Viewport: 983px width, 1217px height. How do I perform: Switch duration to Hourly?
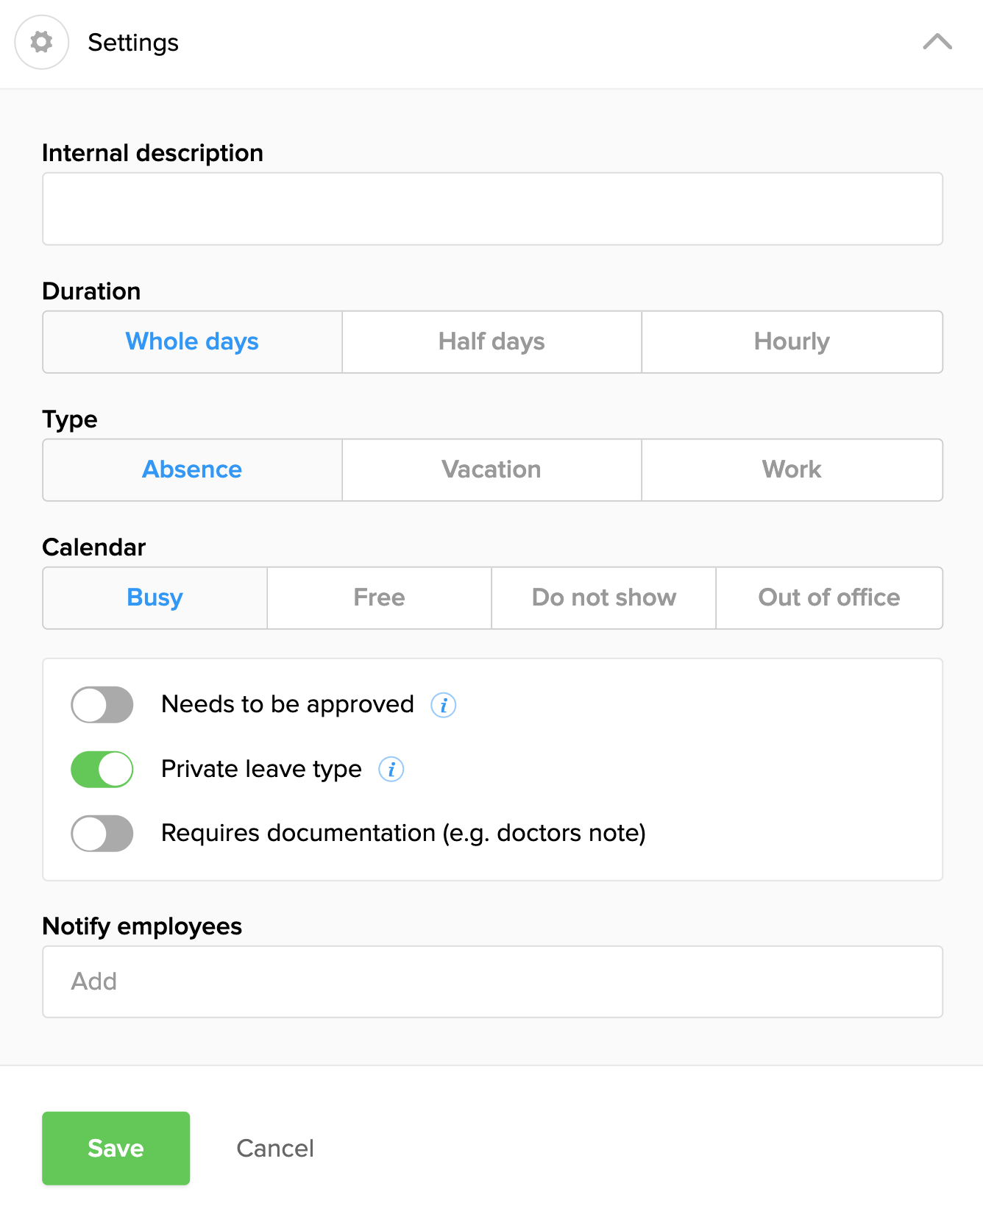tap(792, 342)
